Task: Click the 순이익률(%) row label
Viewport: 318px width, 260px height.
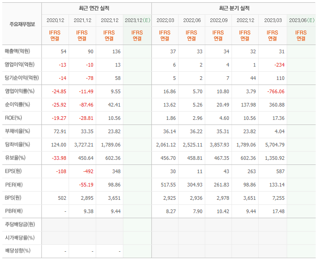Action: pyautogui.click(x=17, y=105)
